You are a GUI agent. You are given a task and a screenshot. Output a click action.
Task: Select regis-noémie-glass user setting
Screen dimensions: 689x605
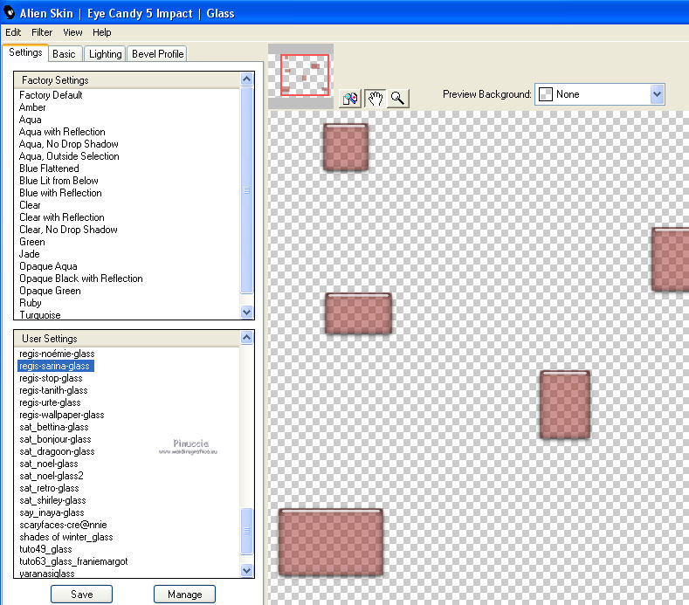coord(57,354)
